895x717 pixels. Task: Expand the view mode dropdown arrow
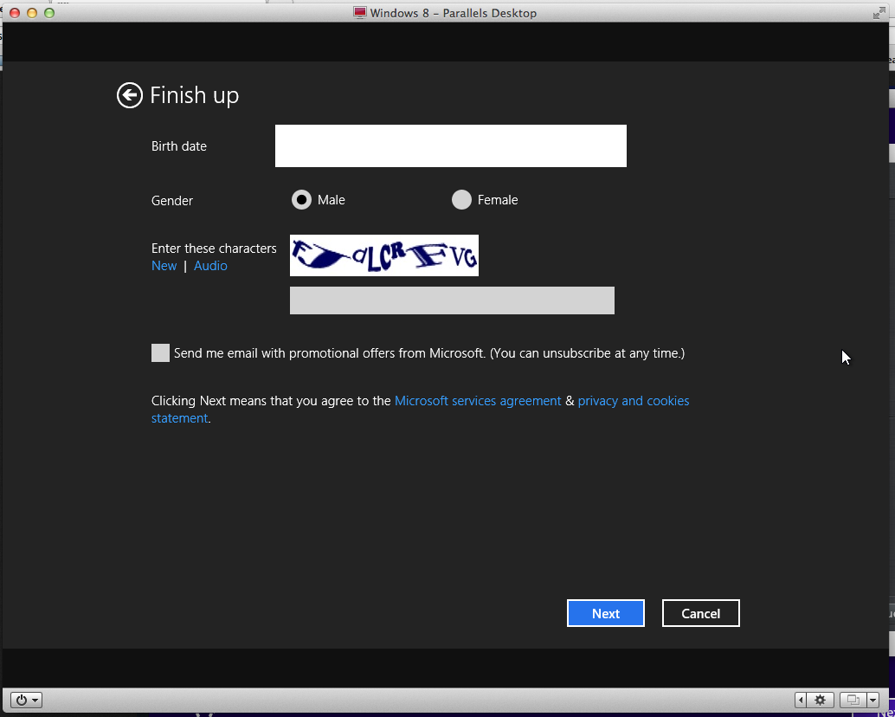click(x=872, y=700)
